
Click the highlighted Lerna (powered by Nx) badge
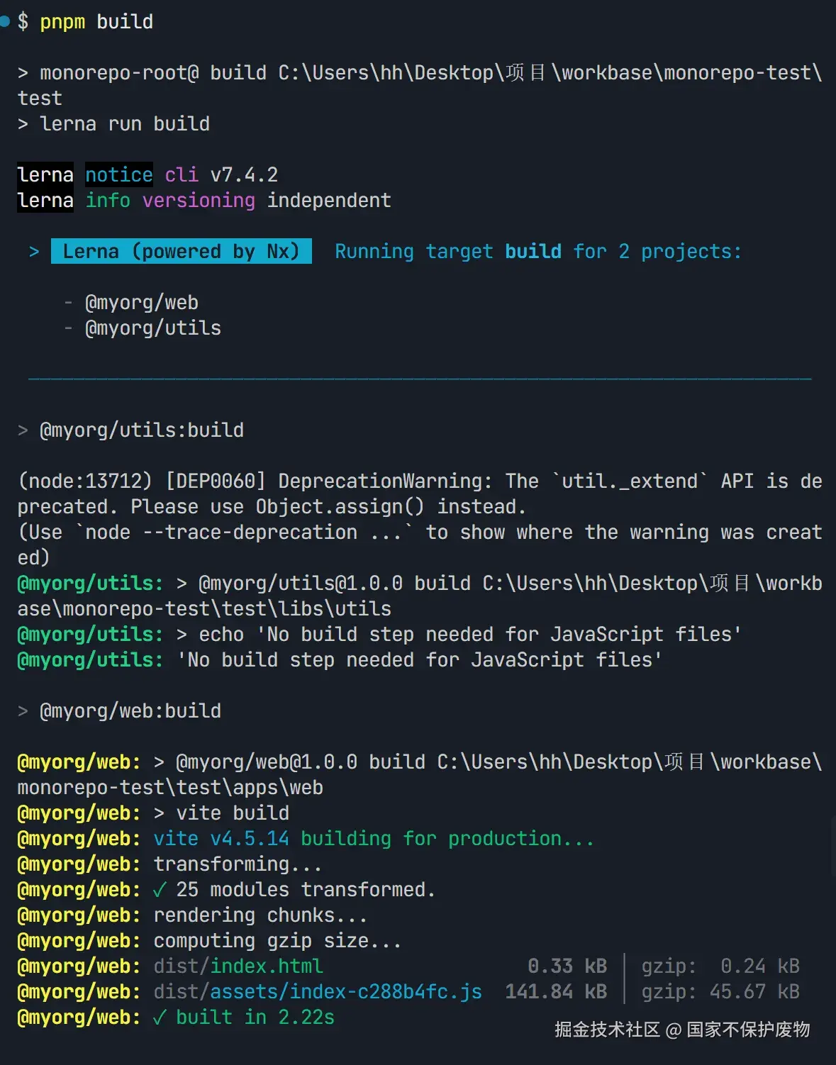coord(181,252)
